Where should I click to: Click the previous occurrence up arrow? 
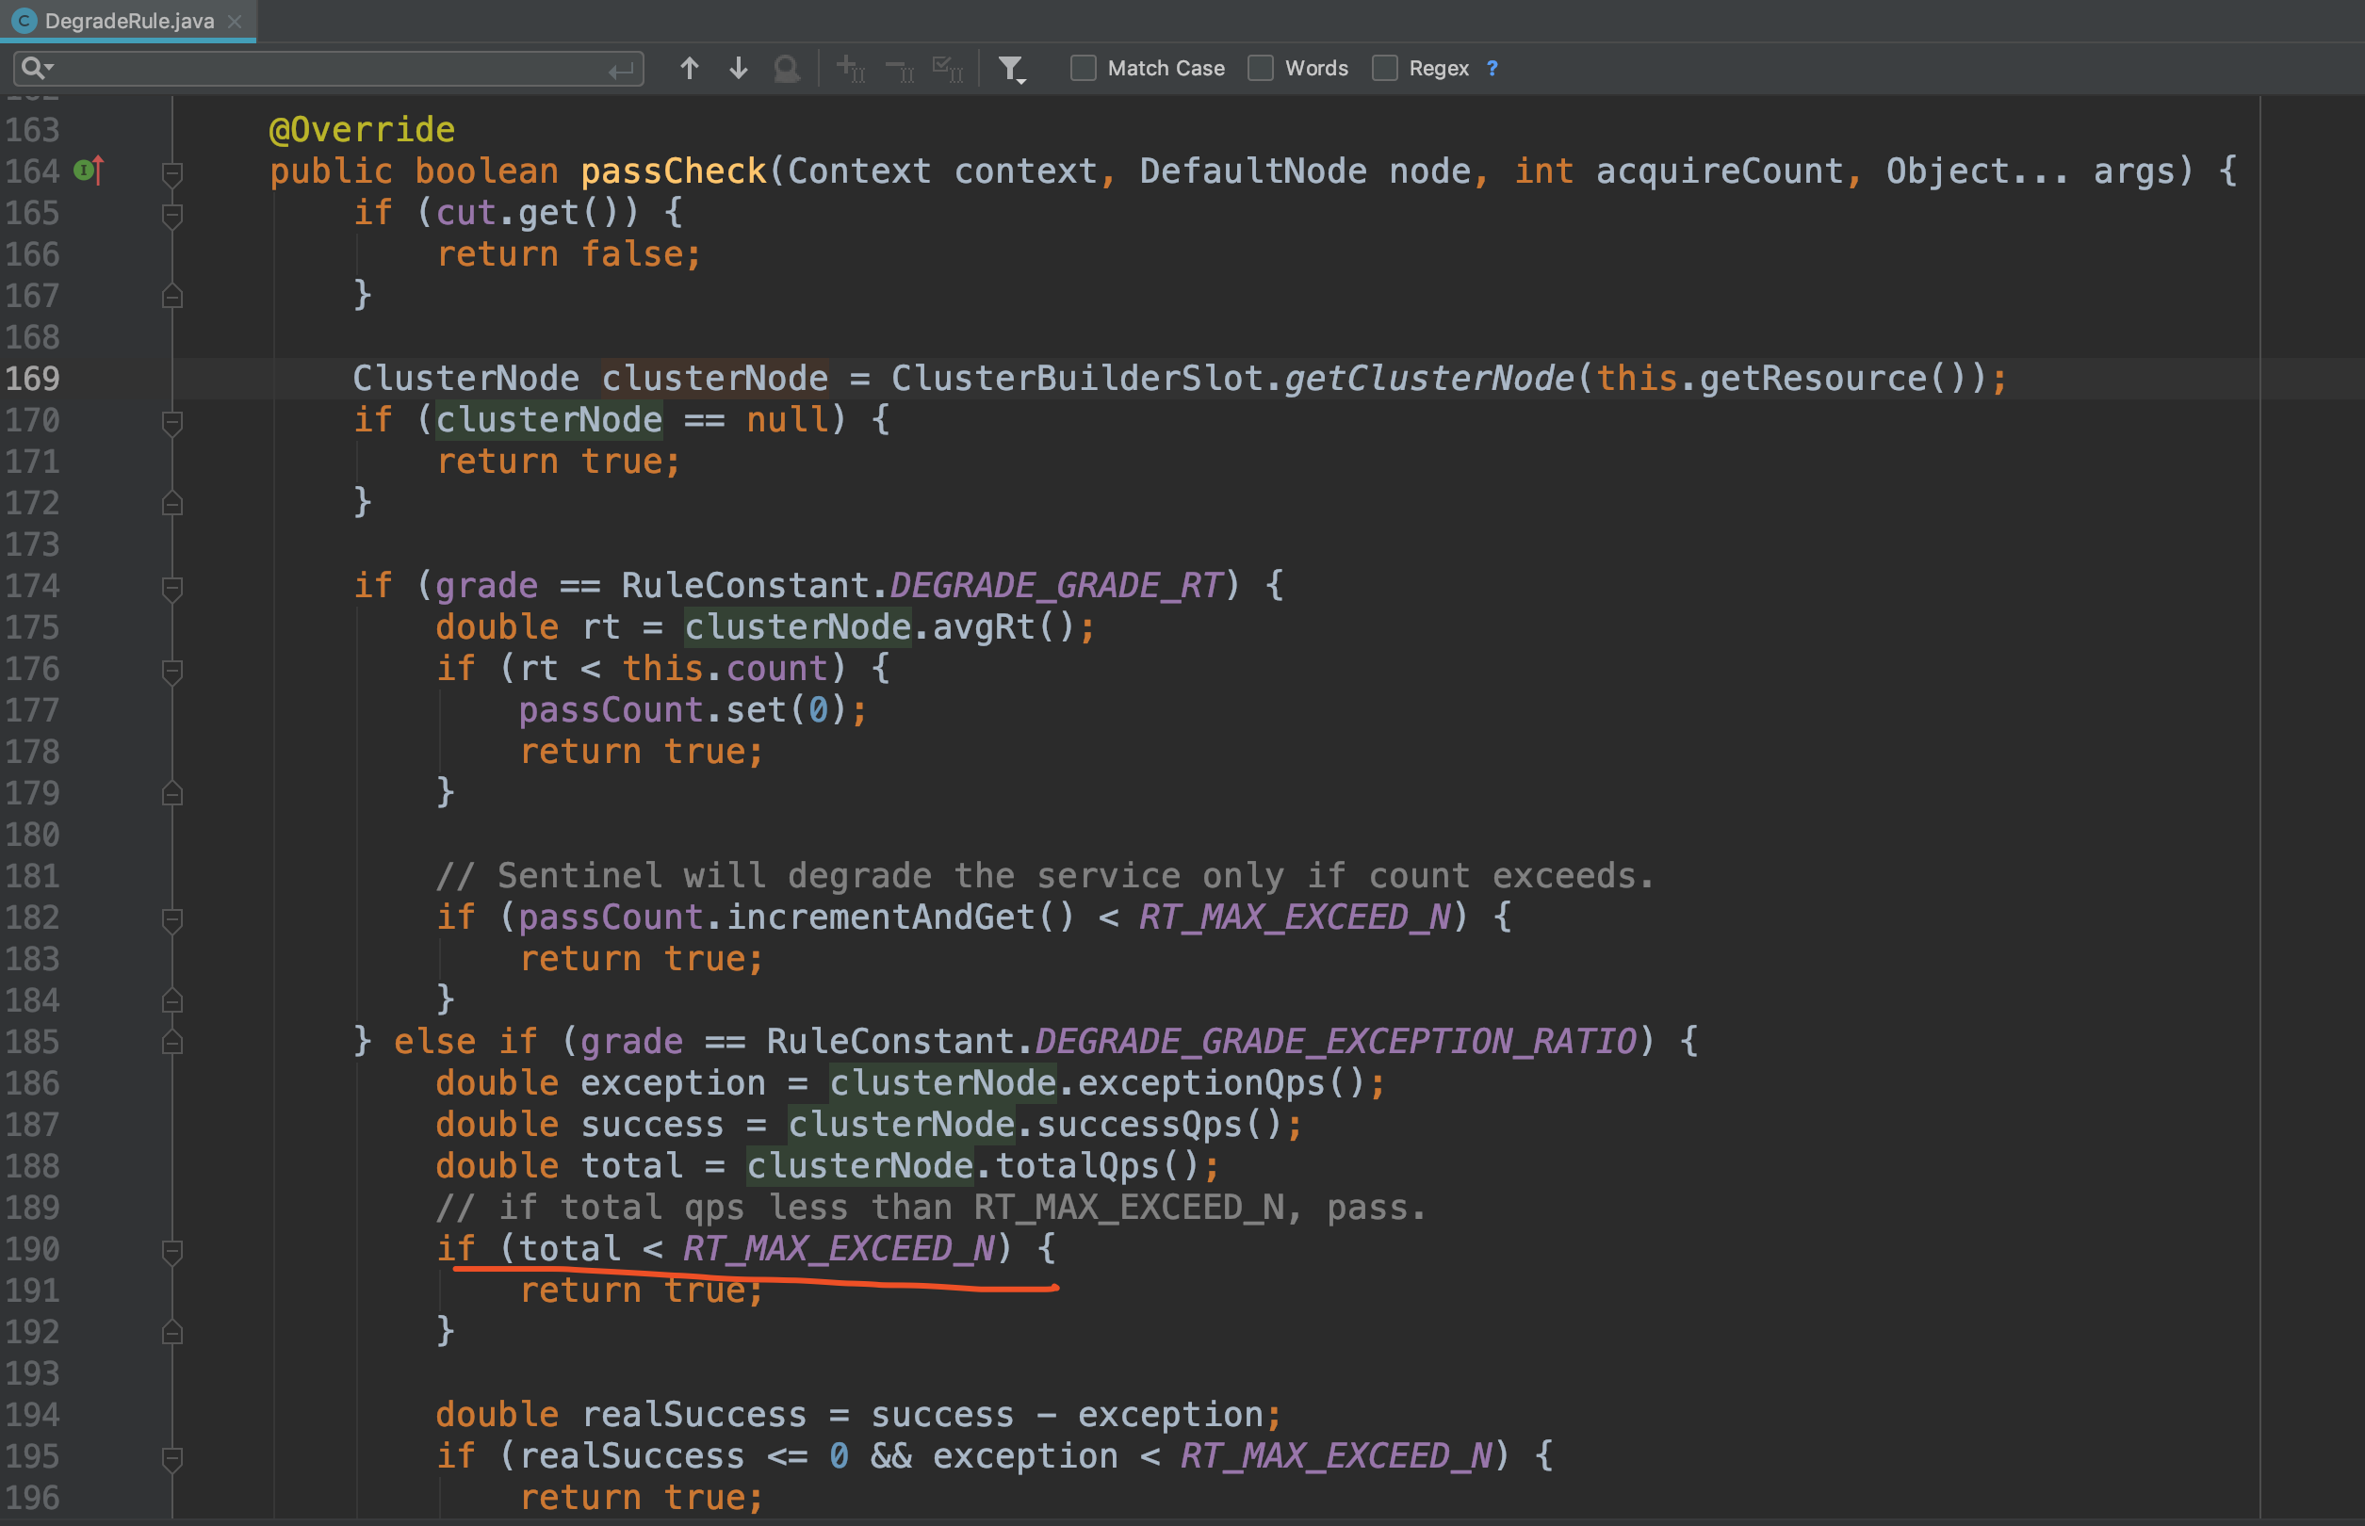[690, 68]
